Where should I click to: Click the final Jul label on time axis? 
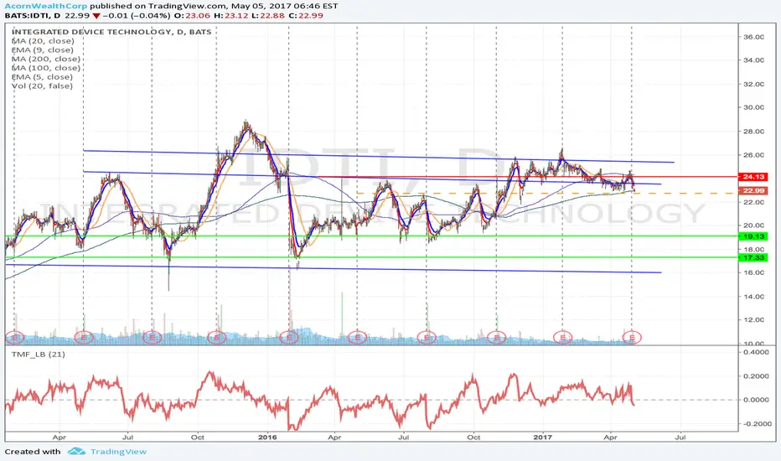point(680,438)
